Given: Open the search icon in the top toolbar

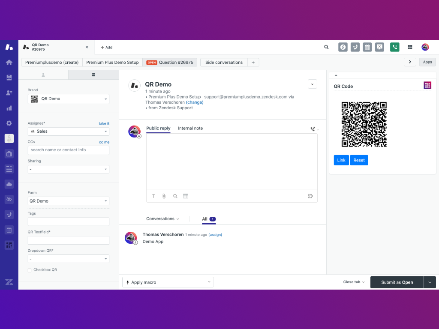Looking at the screenshot, I should click(326, 47).
